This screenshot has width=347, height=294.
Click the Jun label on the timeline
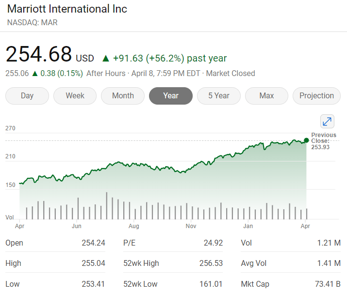point(76,226)
